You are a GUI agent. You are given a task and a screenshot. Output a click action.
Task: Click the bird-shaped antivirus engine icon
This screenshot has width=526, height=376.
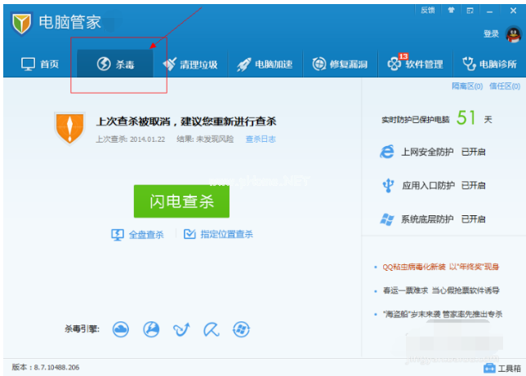(181, 329)
